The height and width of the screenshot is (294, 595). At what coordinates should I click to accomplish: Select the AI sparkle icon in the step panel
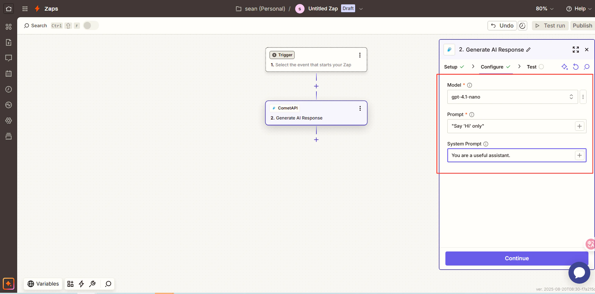[564, 67]
